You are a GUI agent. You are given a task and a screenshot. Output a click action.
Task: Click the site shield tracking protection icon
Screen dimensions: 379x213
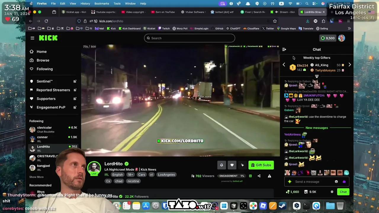tap(79, 21)
